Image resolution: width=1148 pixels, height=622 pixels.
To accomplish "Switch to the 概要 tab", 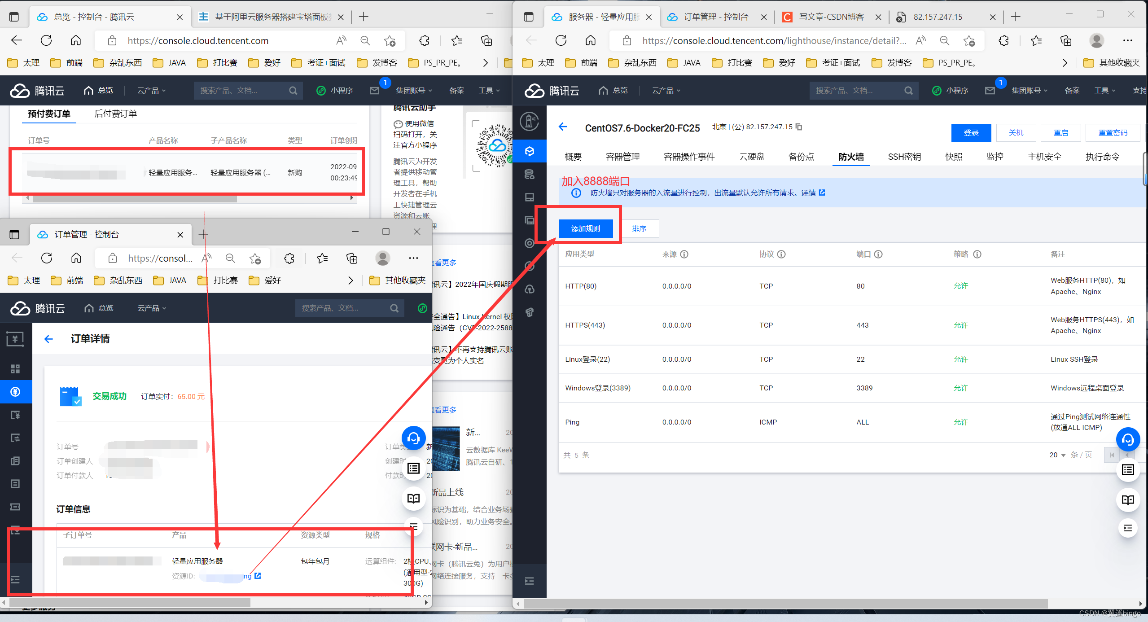I will click(x=573, y=157).
